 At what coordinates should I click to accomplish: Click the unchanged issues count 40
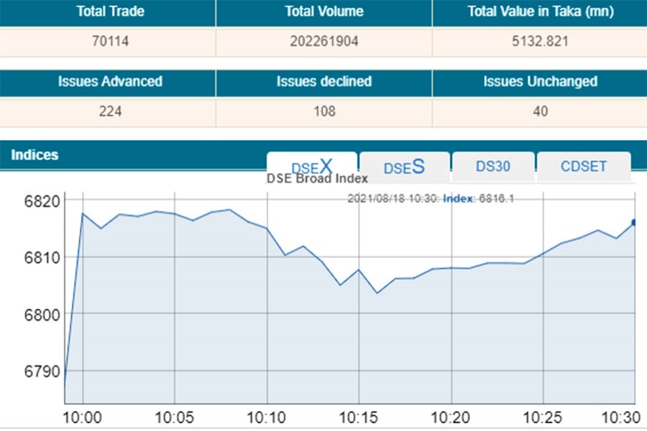539,111
